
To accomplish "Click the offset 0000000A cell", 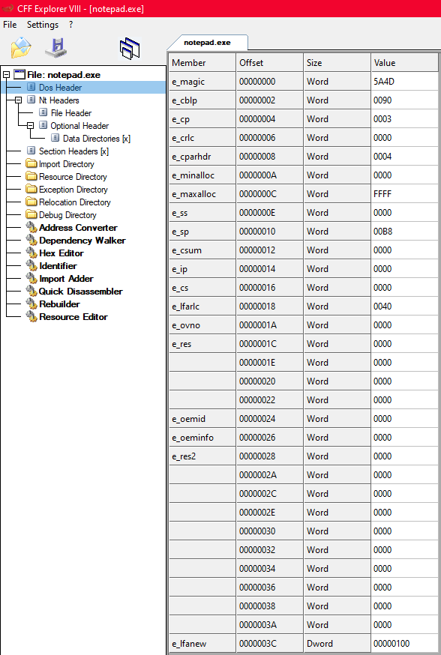I will tap(269, 175).
